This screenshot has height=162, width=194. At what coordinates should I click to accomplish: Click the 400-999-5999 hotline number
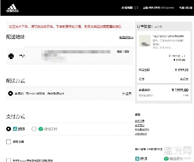152,8
